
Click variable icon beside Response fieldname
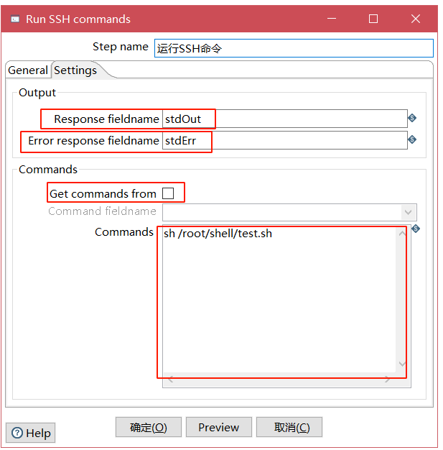tap(412, 118)
